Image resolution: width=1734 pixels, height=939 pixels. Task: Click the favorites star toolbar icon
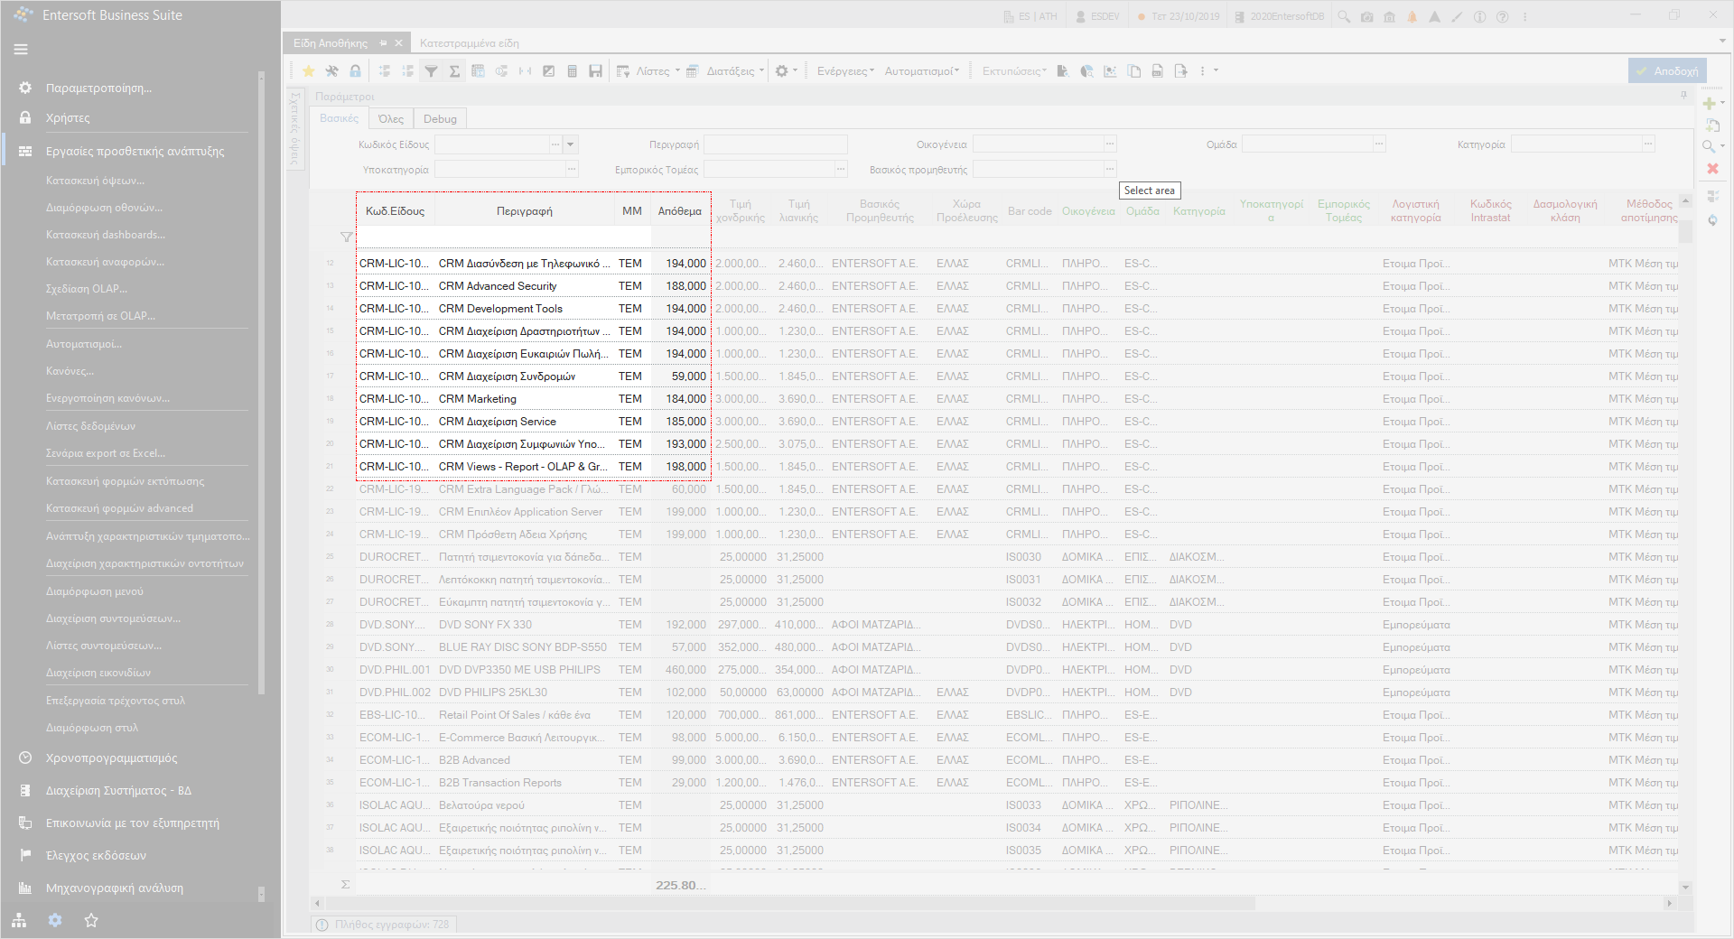point(308,71)
